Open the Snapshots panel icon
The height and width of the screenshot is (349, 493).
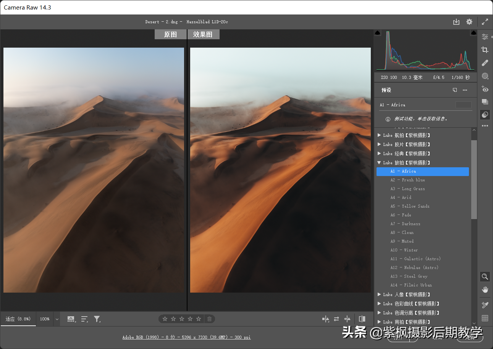pyautogui.click(x=485, y=102)
